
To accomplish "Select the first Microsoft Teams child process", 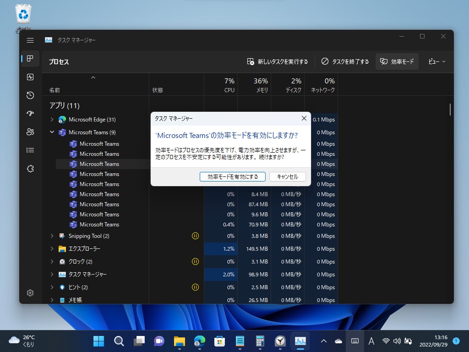I will (99, 143).
